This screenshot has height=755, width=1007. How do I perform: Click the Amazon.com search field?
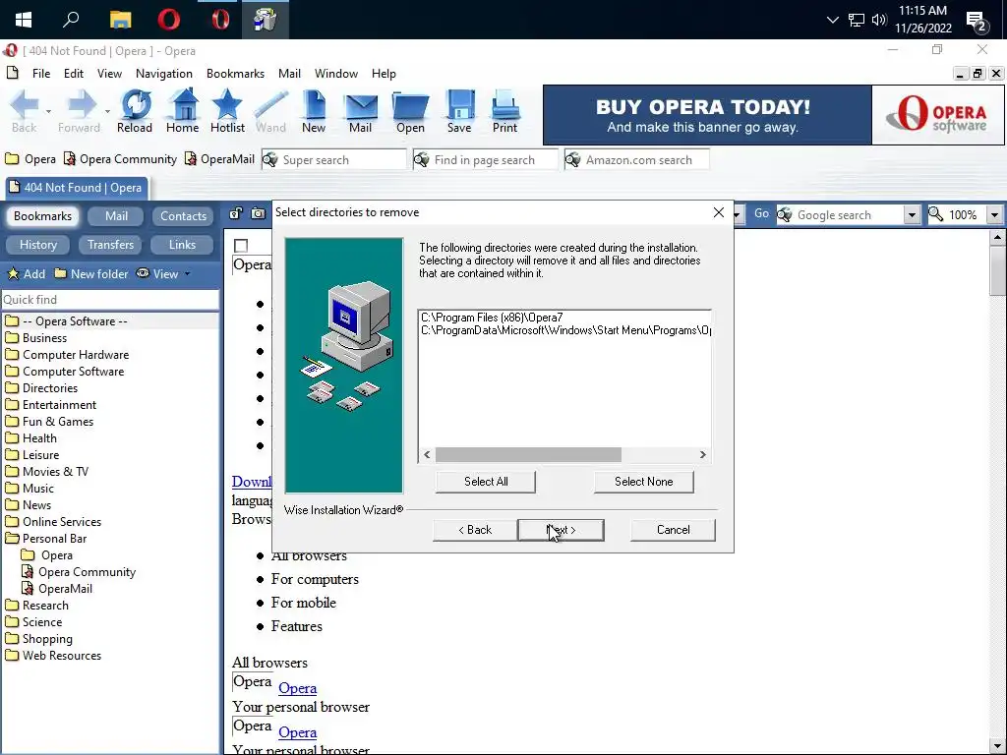pos(637,160)
